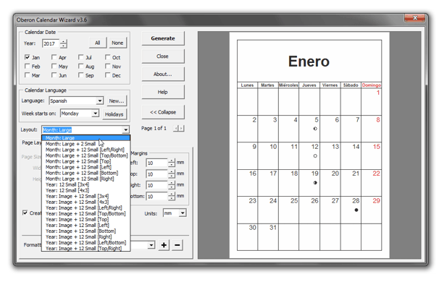The width and height of the screenshot is (439, 282).
Task: Enable the Dec month checkbox
Action: tap(107, 75)
